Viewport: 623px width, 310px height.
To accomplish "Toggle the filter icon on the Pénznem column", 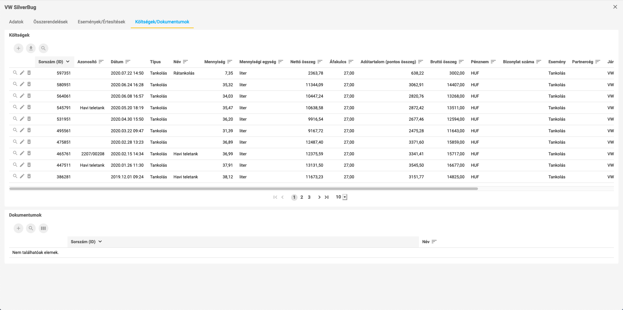I will pyautogui.click(x=493, y=62).
